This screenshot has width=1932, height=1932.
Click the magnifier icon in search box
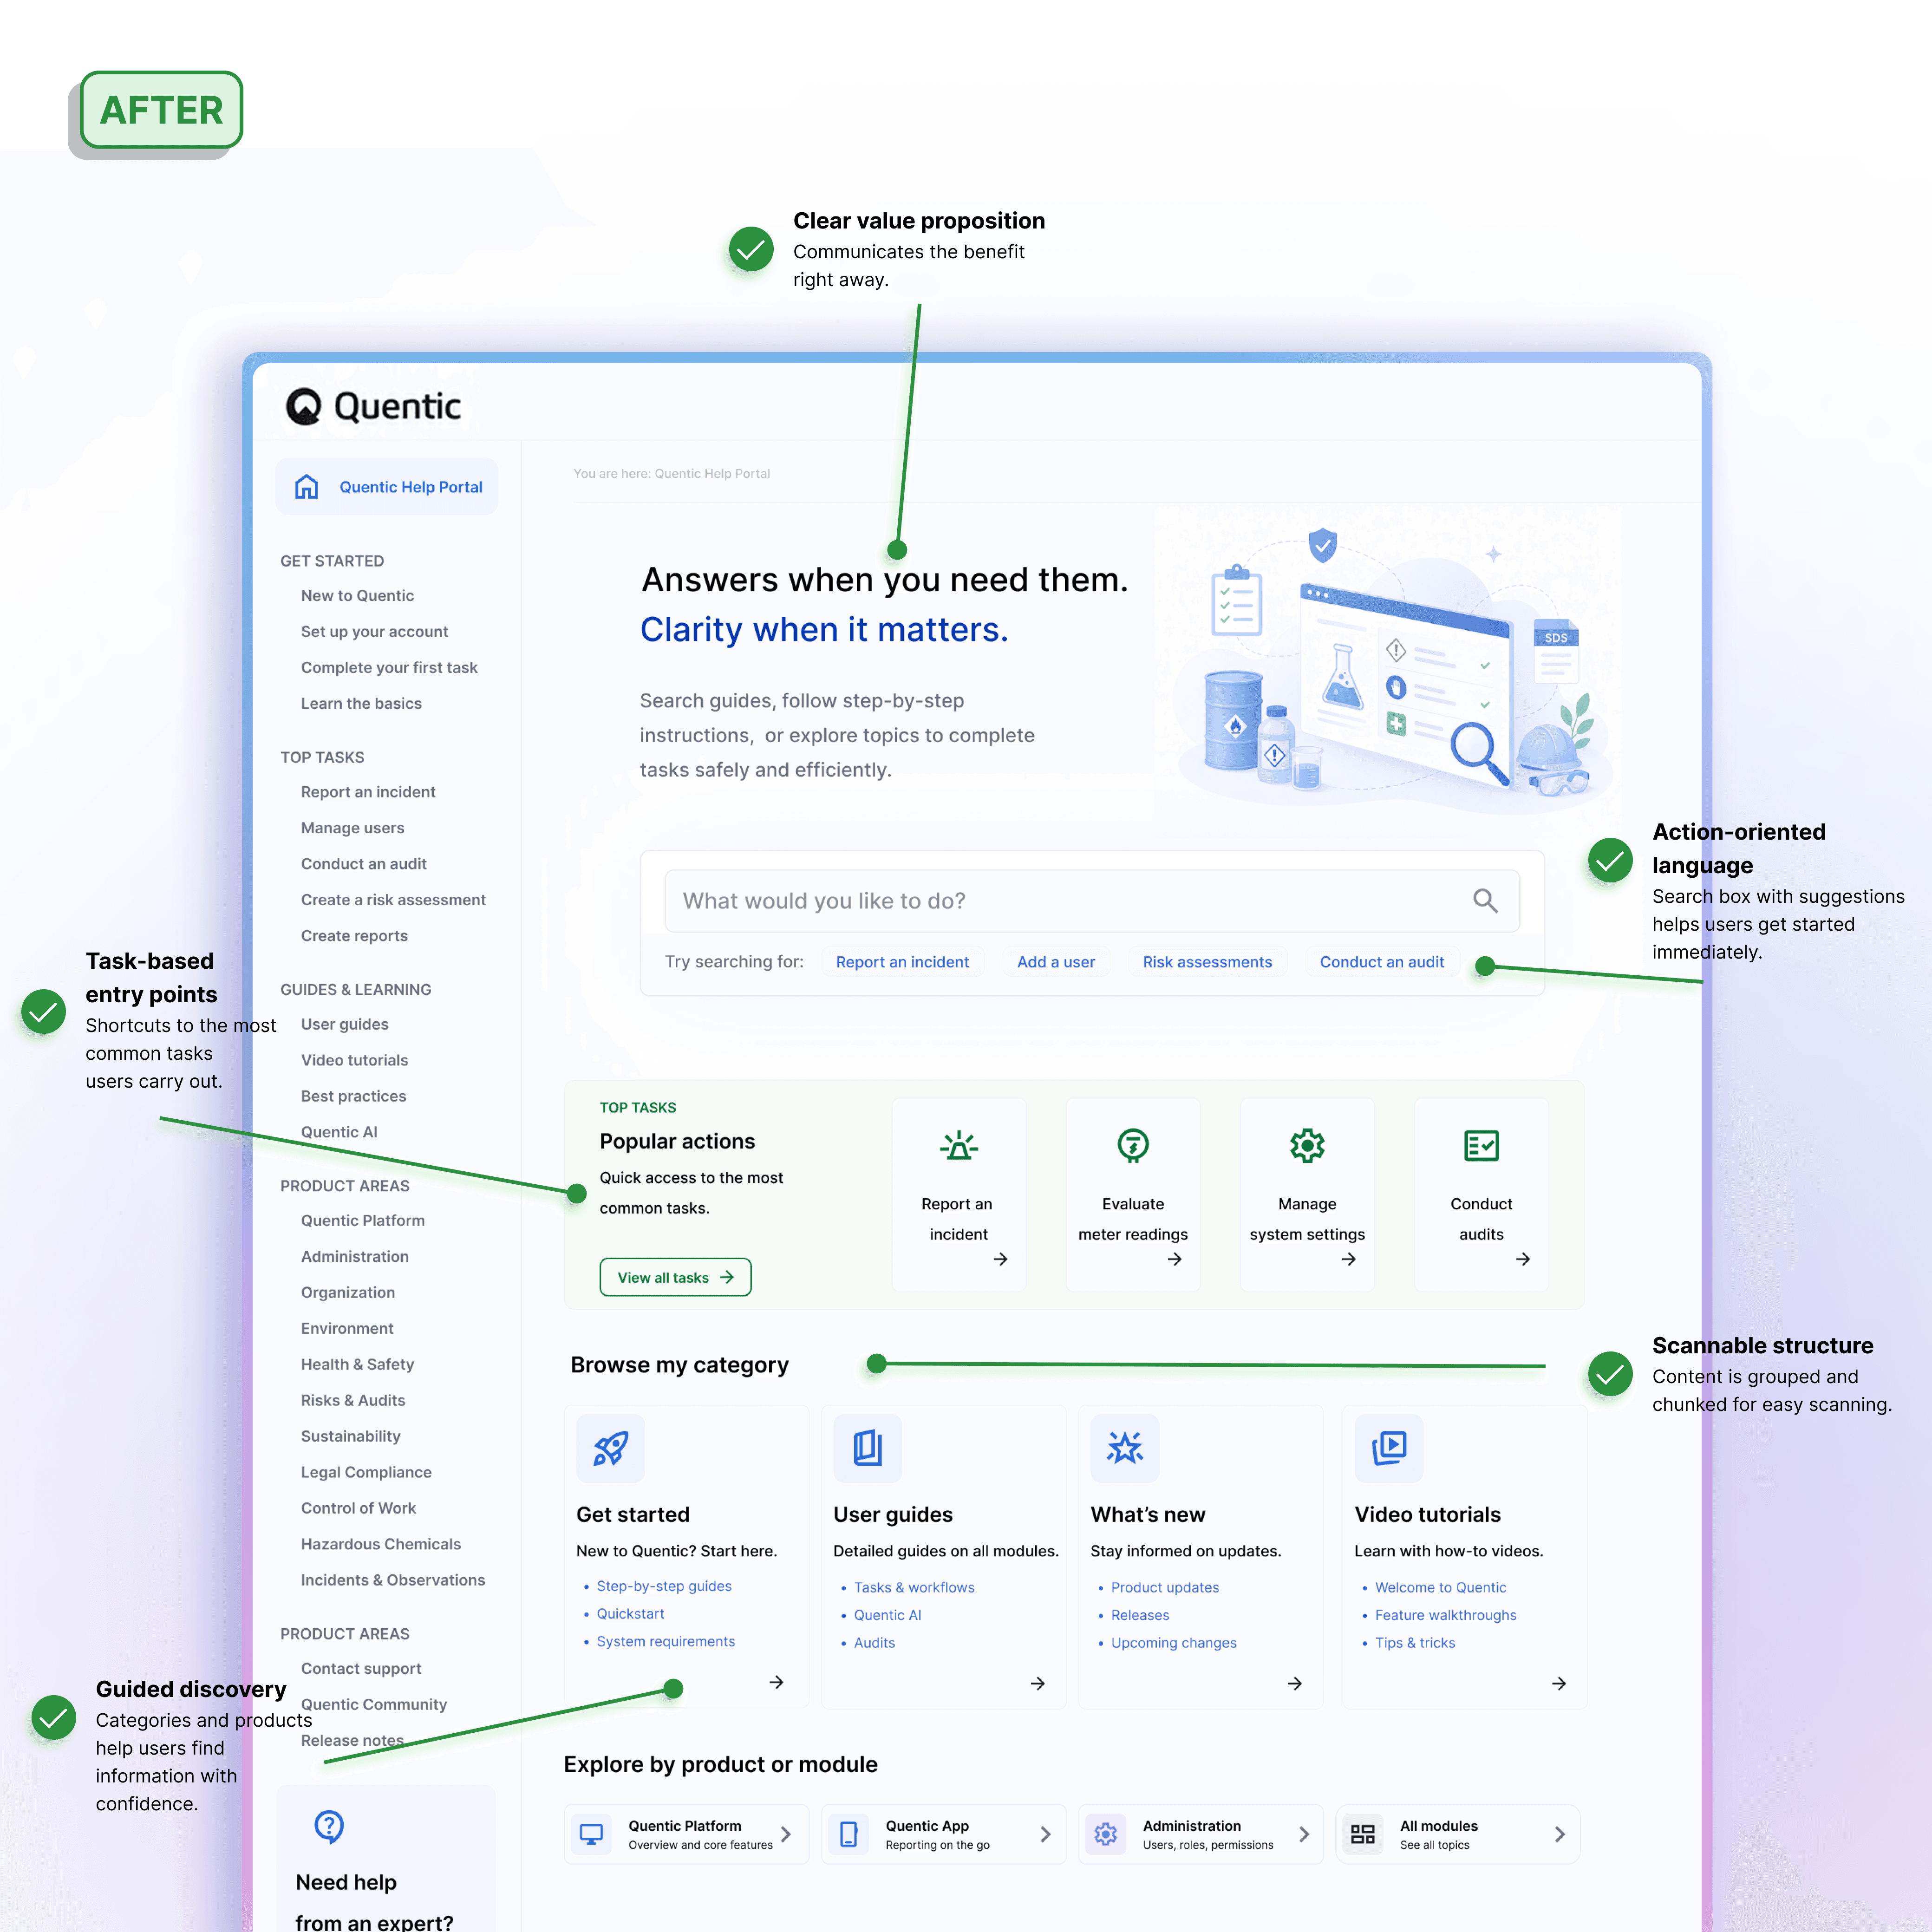point(1485,901)
